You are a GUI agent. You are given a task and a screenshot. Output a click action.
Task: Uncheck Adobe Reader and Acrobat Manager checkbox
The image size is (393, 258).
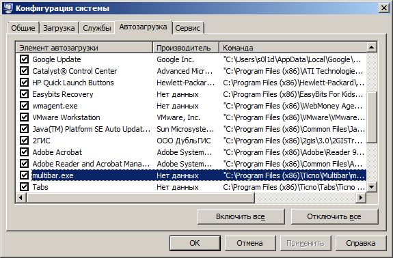point(24,164)
